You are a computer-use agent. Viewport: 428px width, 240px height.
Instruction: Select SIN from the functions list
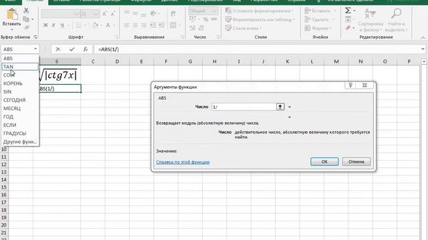pyautogui.click(x=20, y=92)
